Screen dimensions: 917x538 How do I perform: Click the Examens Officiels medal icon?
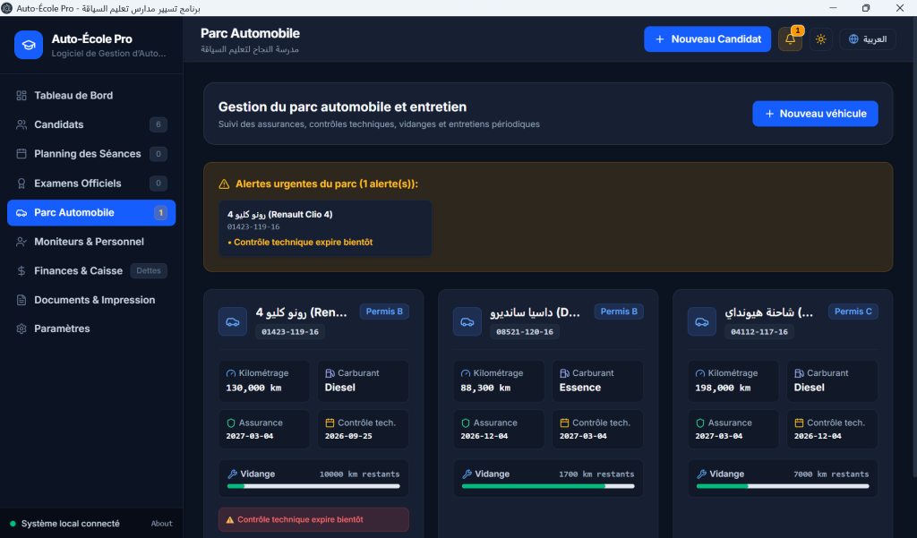click(21, 184)
